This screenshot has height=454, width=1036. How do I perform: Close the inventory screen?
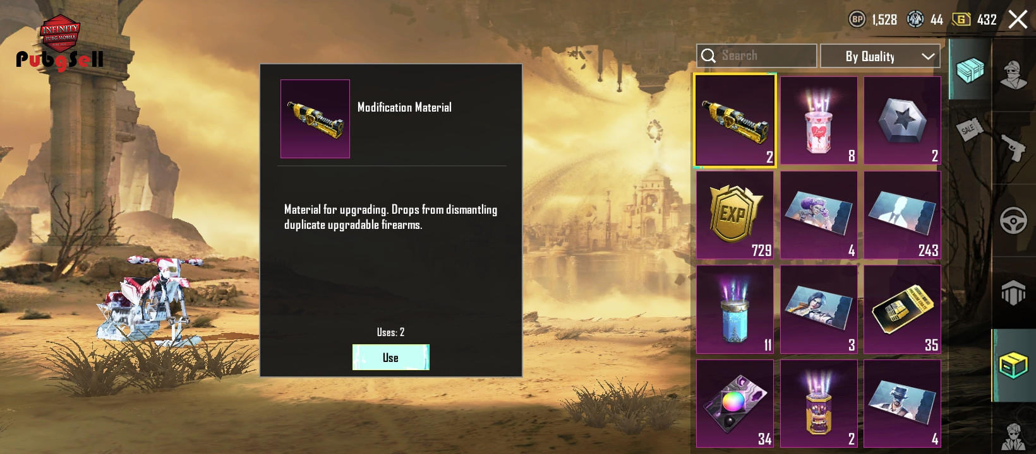[1018, 20]
